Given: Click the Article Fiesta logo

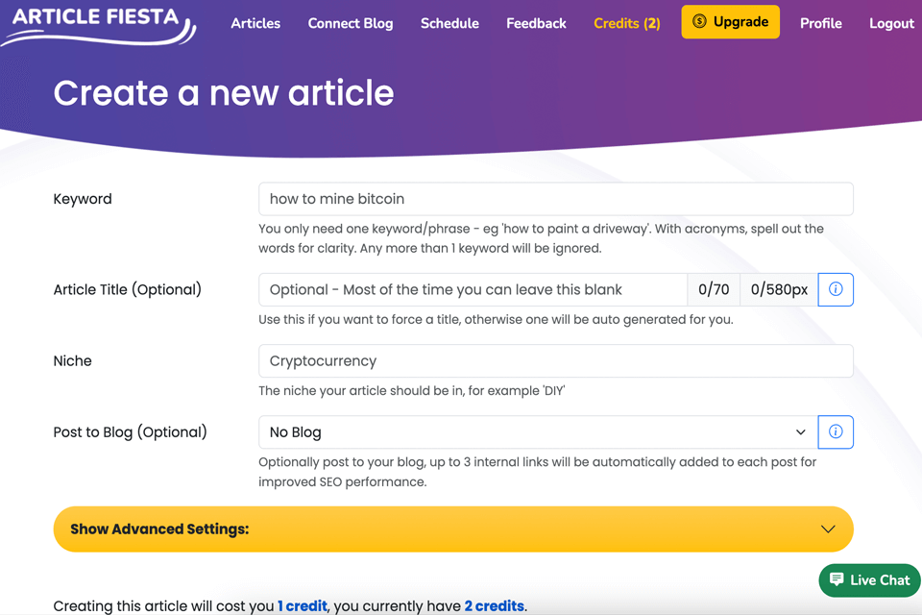Looking at the screenshot, I should [x=98, y=22].
